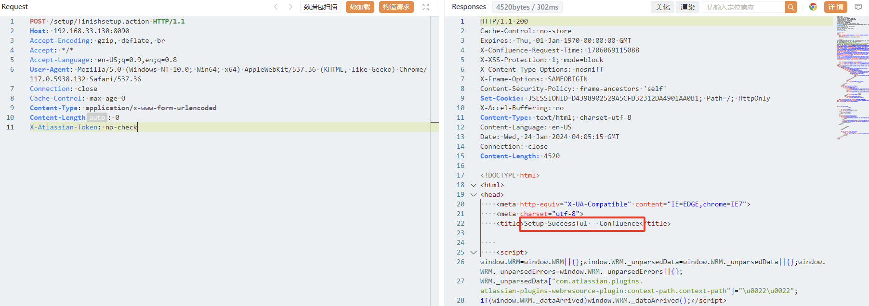Image resolution: width=869 pixels, height=306 pixels.
Task: Click the 构造请求 button
Action: (x=396, y=7)
